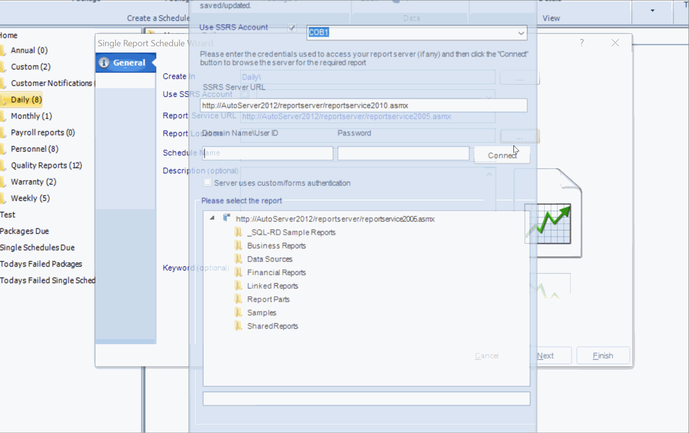Click the Connect button
The image size is (689, 433).
click(502, 155)
